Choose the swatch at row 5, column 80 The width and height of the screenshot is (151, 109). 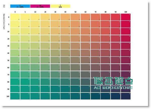(x=105, y=24)
